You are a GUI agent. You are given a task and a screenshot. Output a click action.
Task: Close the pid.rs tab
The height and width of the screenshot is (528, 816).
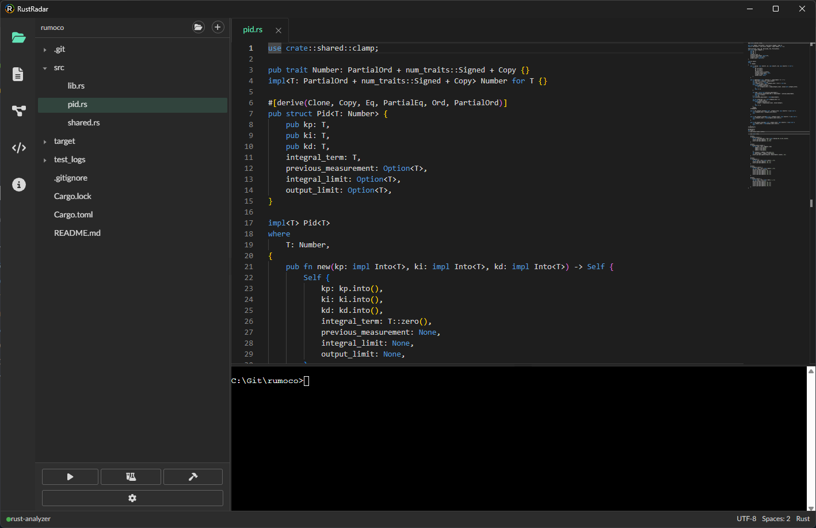click(x=279, y=30)
